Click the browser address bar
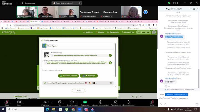 point(73,25)
